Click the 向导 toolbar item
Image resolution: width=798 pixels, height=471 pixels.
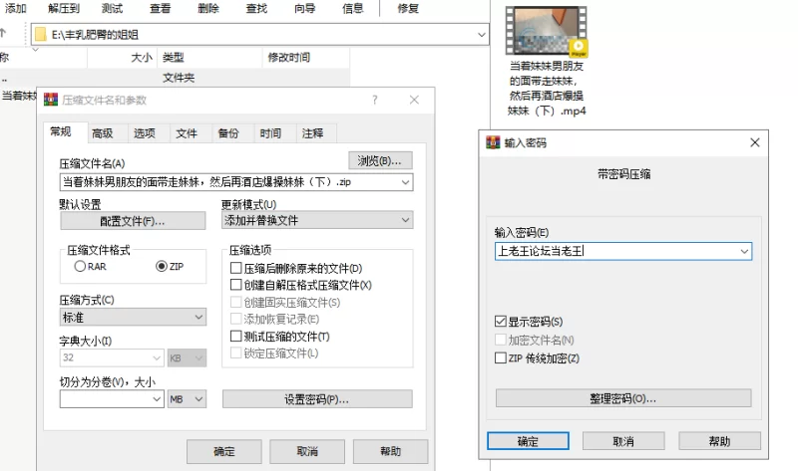tap(304, 8)
